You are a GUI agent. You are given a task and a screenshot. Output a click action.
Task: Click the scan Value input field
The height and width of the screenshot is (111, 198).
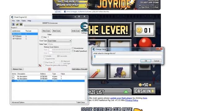[x=67, y=37]
